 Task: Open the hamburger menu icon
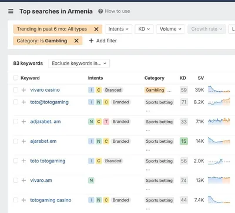pos(11,11)
